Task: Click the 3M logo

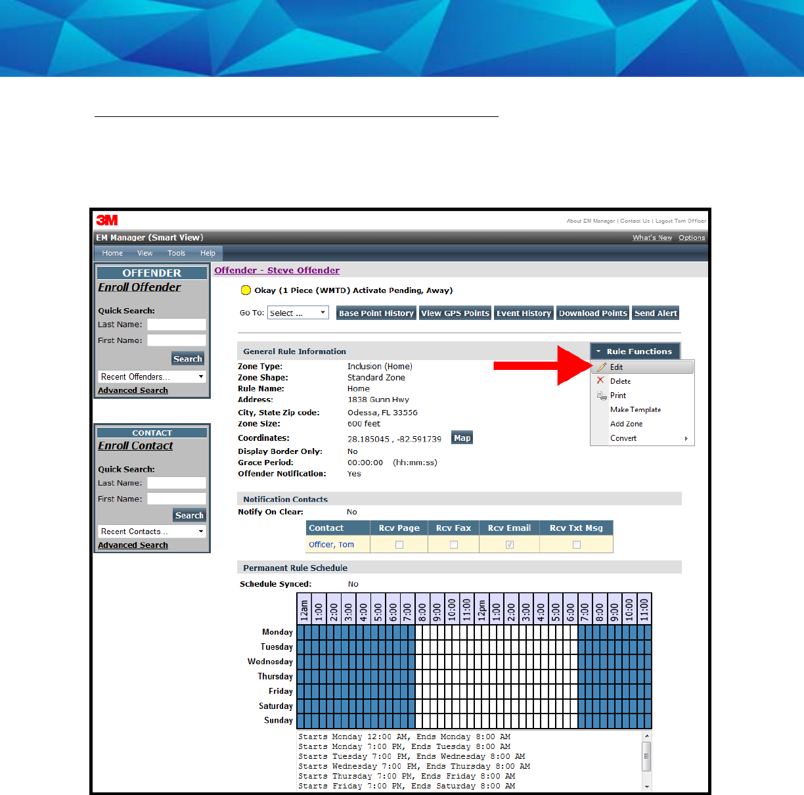Action: point(107,220)
